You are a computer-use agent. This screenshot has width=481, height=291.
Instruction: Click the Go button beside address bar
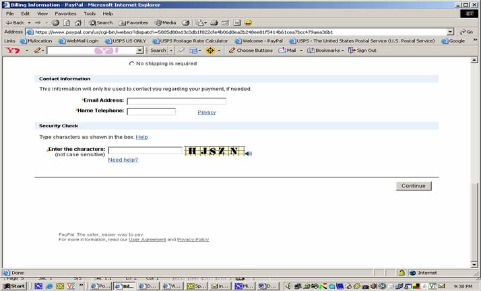(466, 32)
